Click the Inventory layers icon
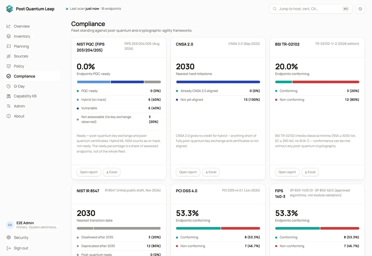 coord(9,36)
